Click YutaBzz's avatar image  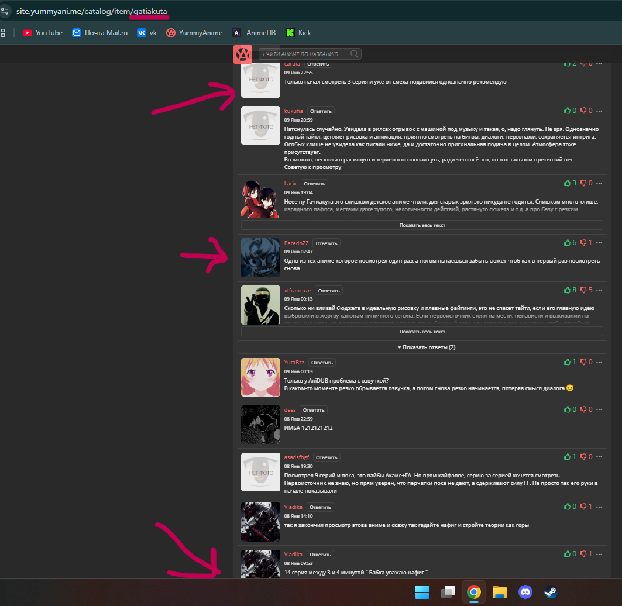point(260,377)
